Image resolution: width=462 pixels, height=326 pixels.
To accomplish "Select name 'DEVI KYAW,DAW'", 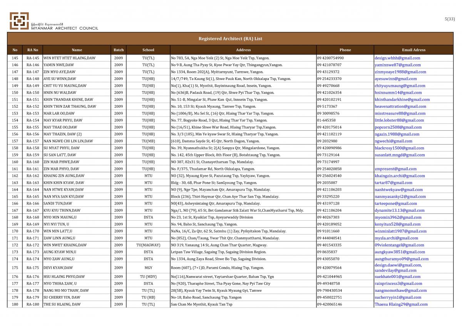I will (x=59, y=268).
